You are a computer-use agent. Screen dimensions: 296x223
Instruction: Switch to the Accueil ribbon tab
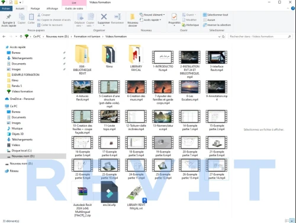(20, 8)
